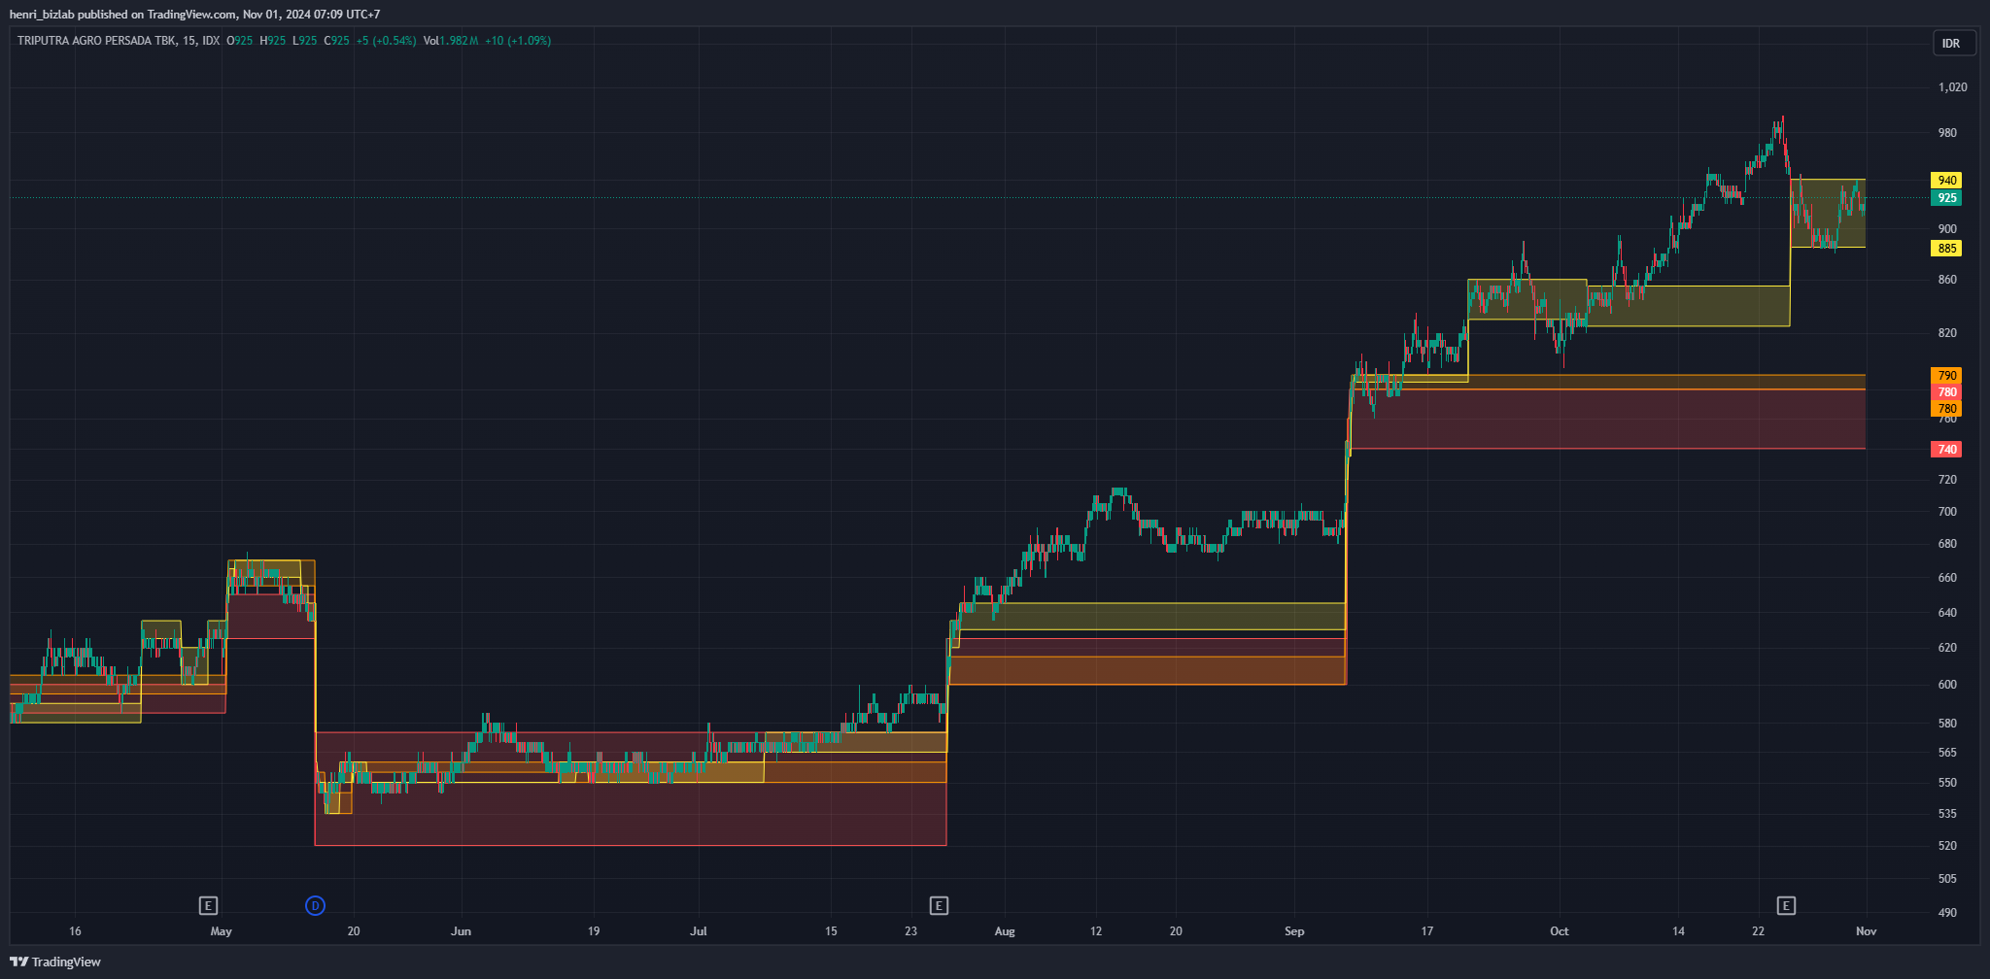Click the 490 price axis value

[x=1947, y=913]
